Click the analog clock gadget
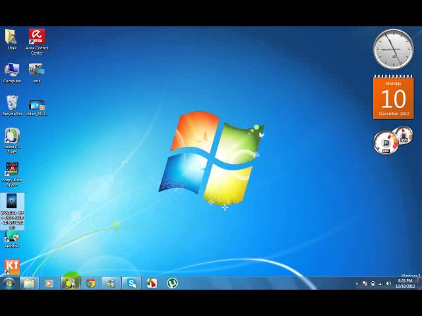This screenshot has width=422, height=316. tap(394, 49)
